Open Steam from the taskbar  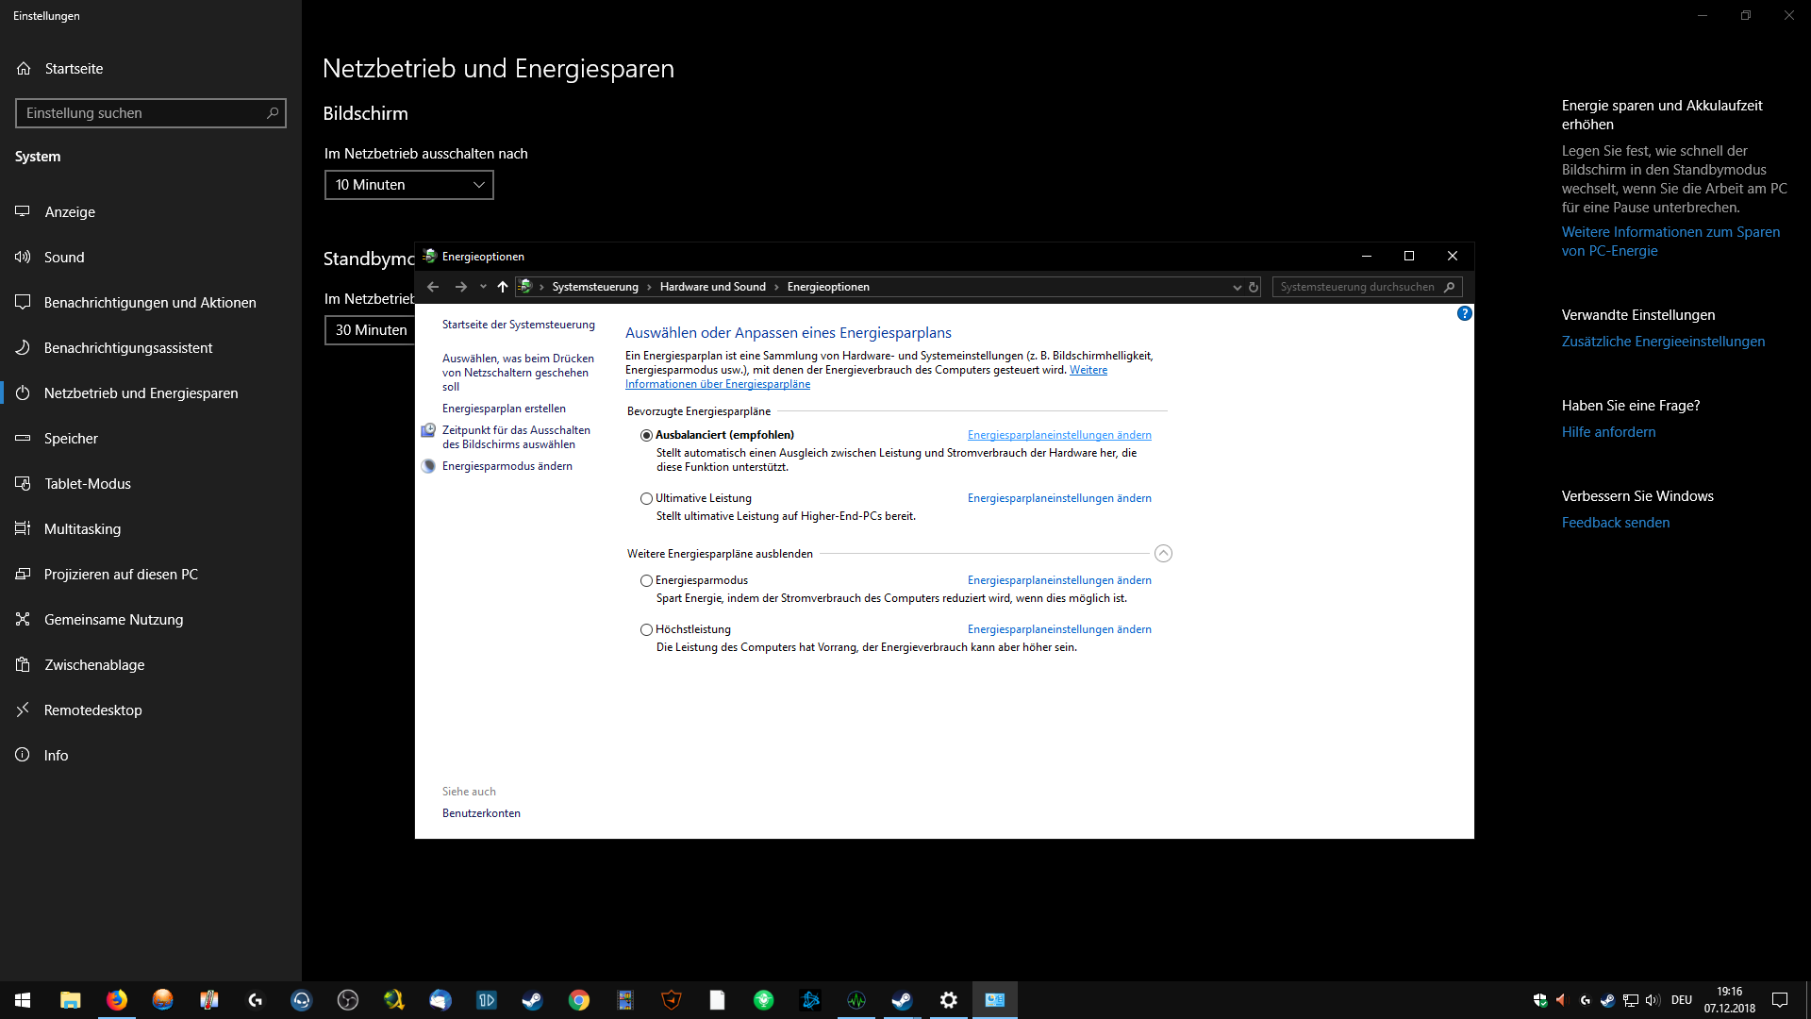point(532,1000)
